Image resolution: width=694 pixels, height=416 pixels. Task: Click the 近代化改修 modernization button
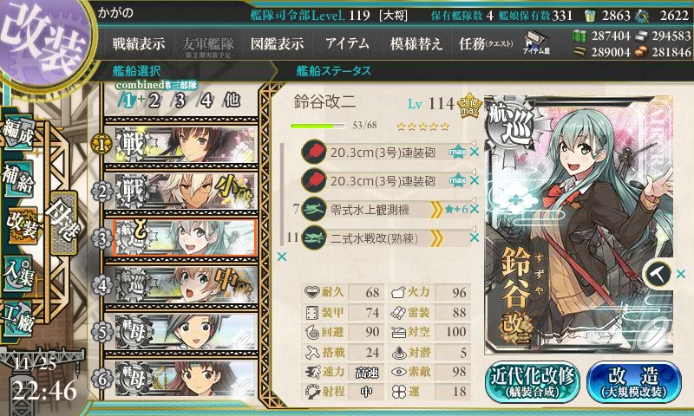point(533,381)
